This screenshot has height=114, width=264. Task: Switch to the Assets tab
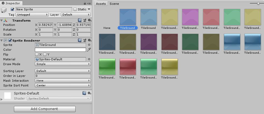click(101, 4)
